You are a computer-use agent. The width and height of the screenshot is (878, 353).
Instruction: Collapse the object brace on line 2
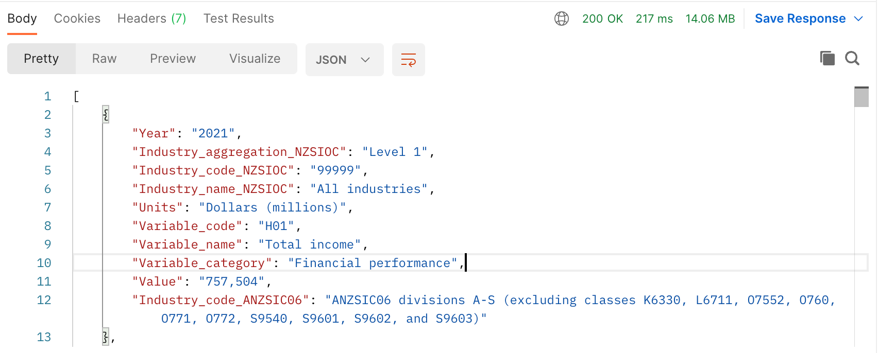click(106, 114)
